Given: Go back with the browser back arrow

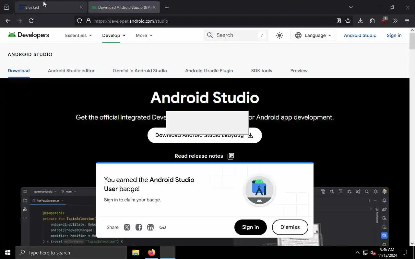Looking at the screenshot, I should click(x=8, y=21).
